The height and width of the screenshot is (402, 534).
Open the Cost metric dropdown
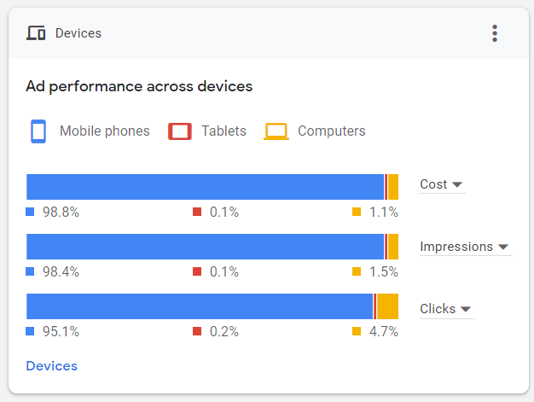coord(443,184)
